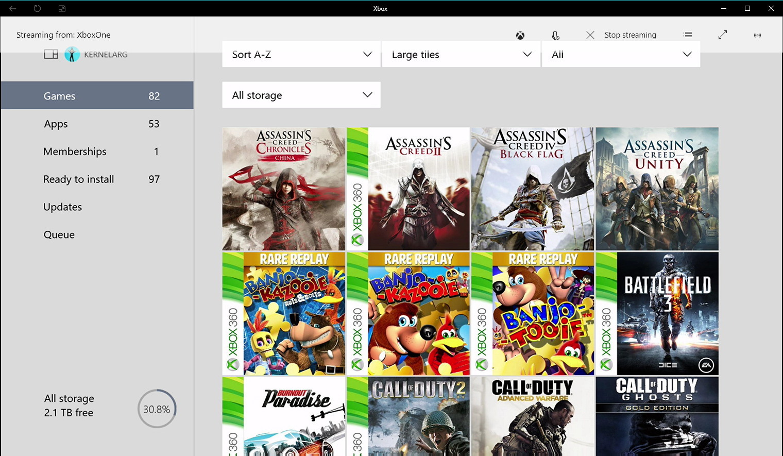Click All storage 2.1 TB free text
Screen dimensions: 783x456
(69, 406)
